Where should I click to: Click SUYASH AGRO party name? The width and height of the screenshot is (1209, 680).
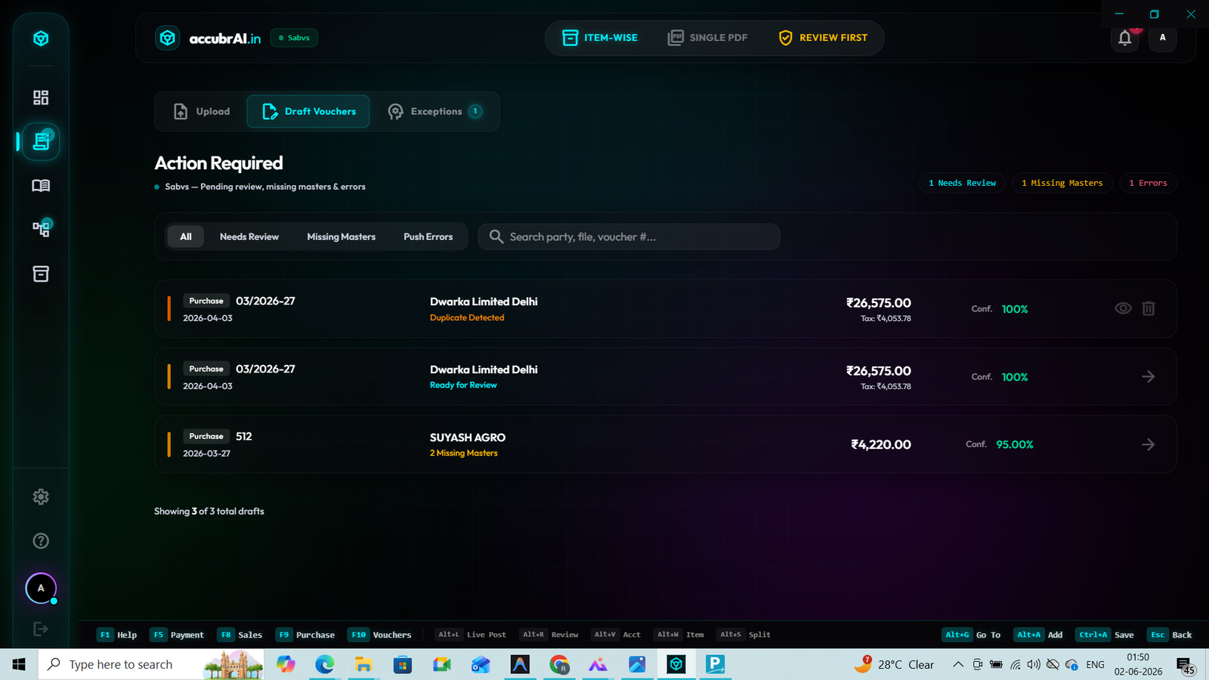tap(468, 437)
